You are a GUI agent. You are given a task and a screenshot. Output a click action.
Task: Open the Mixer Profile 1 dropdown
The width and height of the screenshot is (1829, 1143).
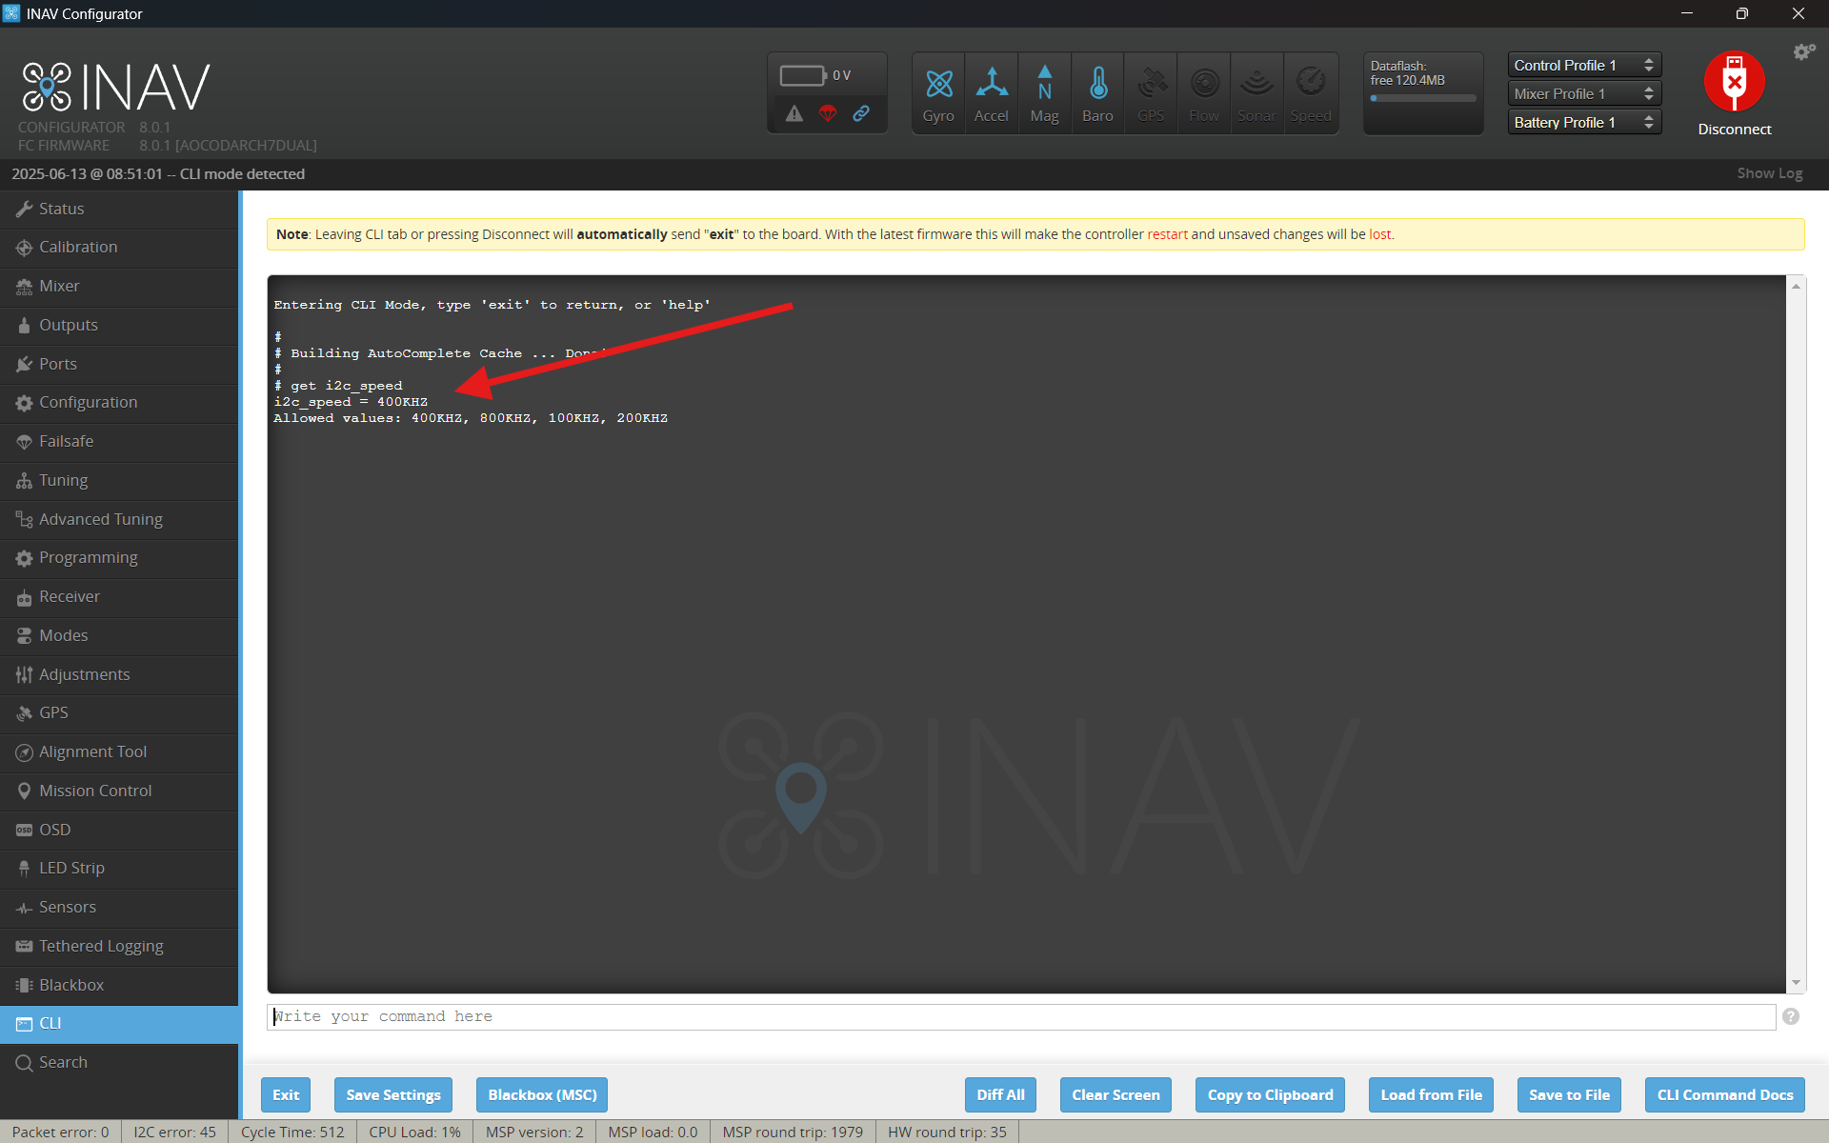[x=1584, y=93]
